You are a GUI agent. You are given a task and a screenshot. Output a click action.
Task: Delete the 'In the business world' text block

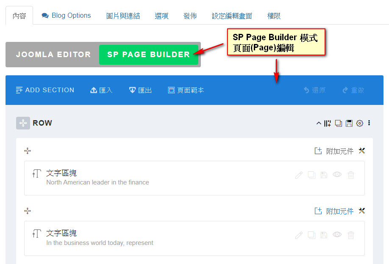tap(351, 235)
